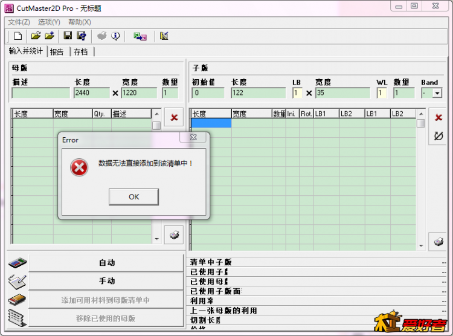Print the 母版 list with printer icon

(174, 235)
